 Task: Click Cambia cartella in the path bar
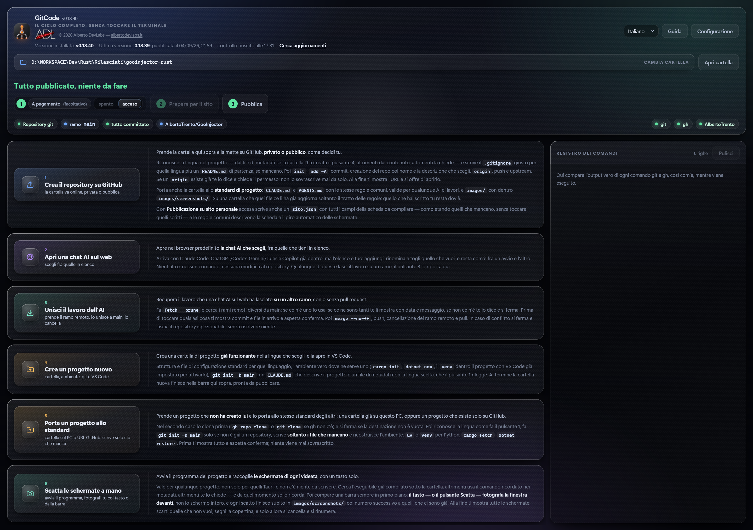(666, 62)
